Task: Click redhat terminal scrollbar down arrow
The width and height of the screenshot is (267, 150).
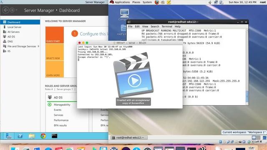Action: click(247, 104)
